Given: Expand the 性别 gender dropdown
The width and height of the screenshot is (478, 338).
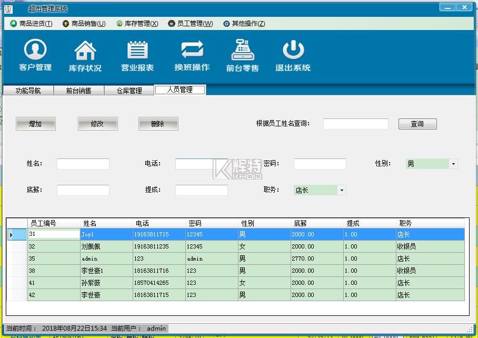Looking at the screenshot, I should coord(453,164).
